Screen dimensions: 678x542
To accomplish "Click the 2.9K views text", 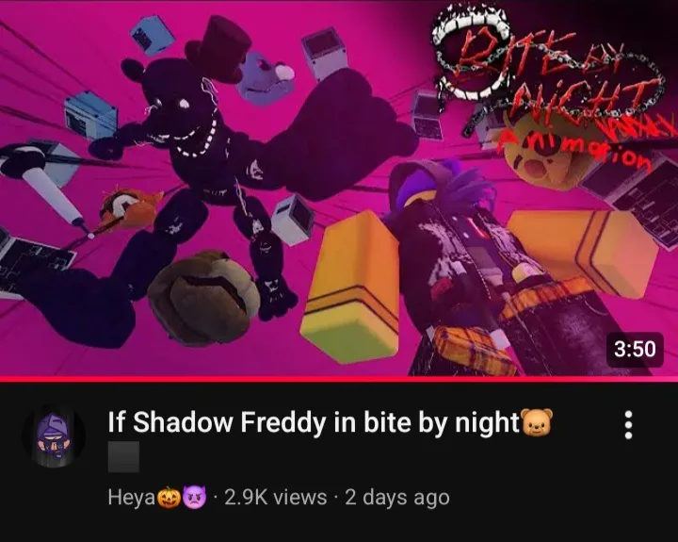I will pyautogui.click(x=275, y=498).
